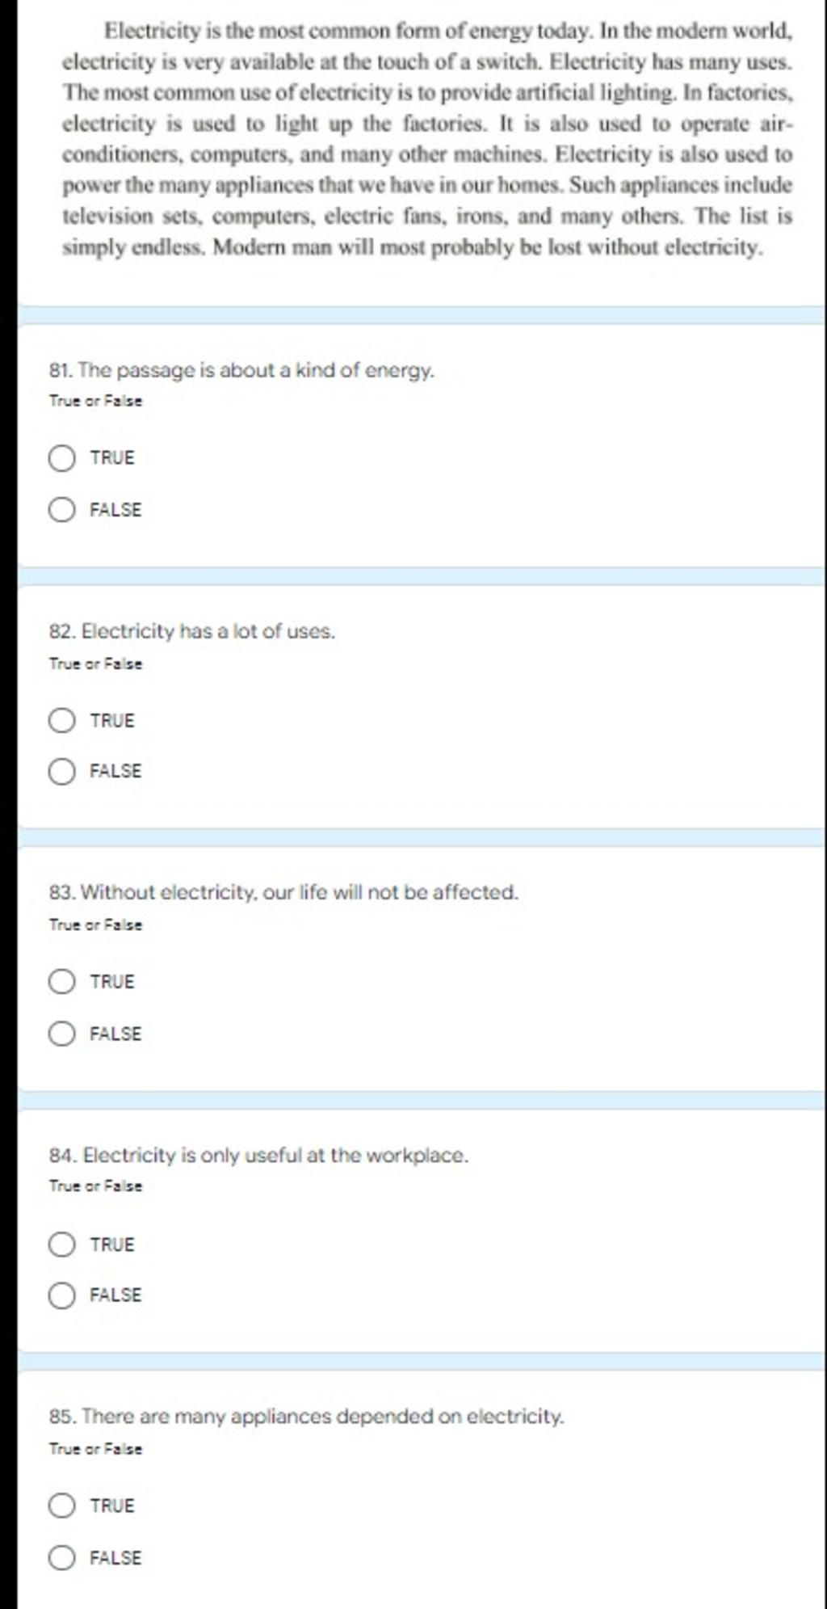Screen dimensions: 827x1609
Task: Choose FALSE for question 82
Action: pyautogui.click(x=61, y=772)
